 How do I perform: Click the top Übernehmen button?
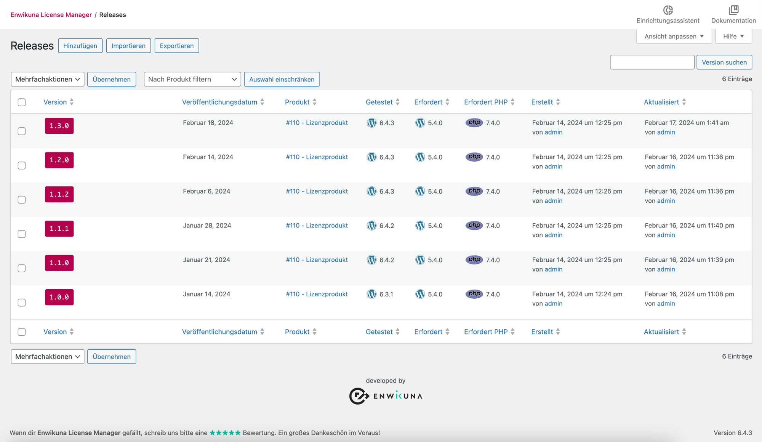point(112,79)
